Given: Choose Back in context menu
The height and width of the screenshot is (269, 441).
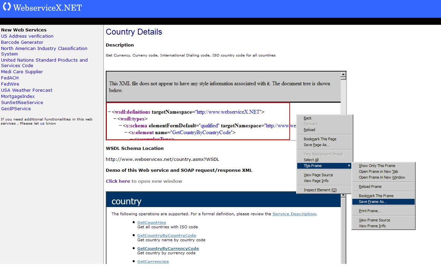Looking at the screenshot, I should click(324, 118).
